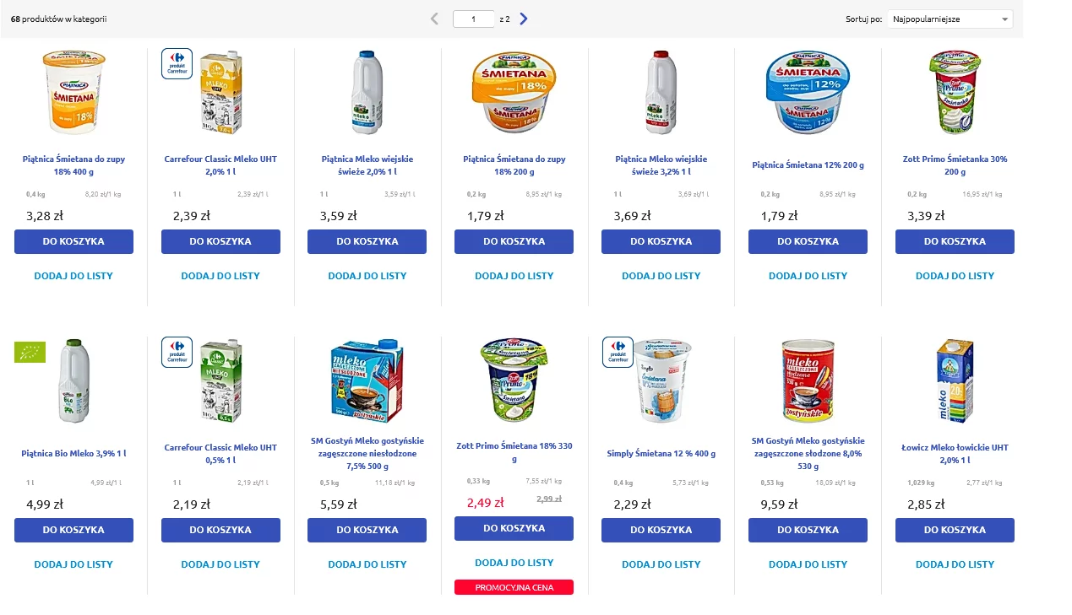Image resolution: width=1072 pixels, height=615 pixels.
Task: Click the Piątnica Mleko wiejskie 2,0% bottle image
Action: point(367,92)
